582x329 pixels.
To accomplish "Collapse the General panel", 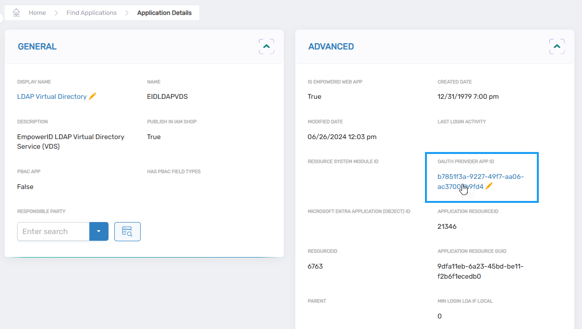I will coord(267,47).
